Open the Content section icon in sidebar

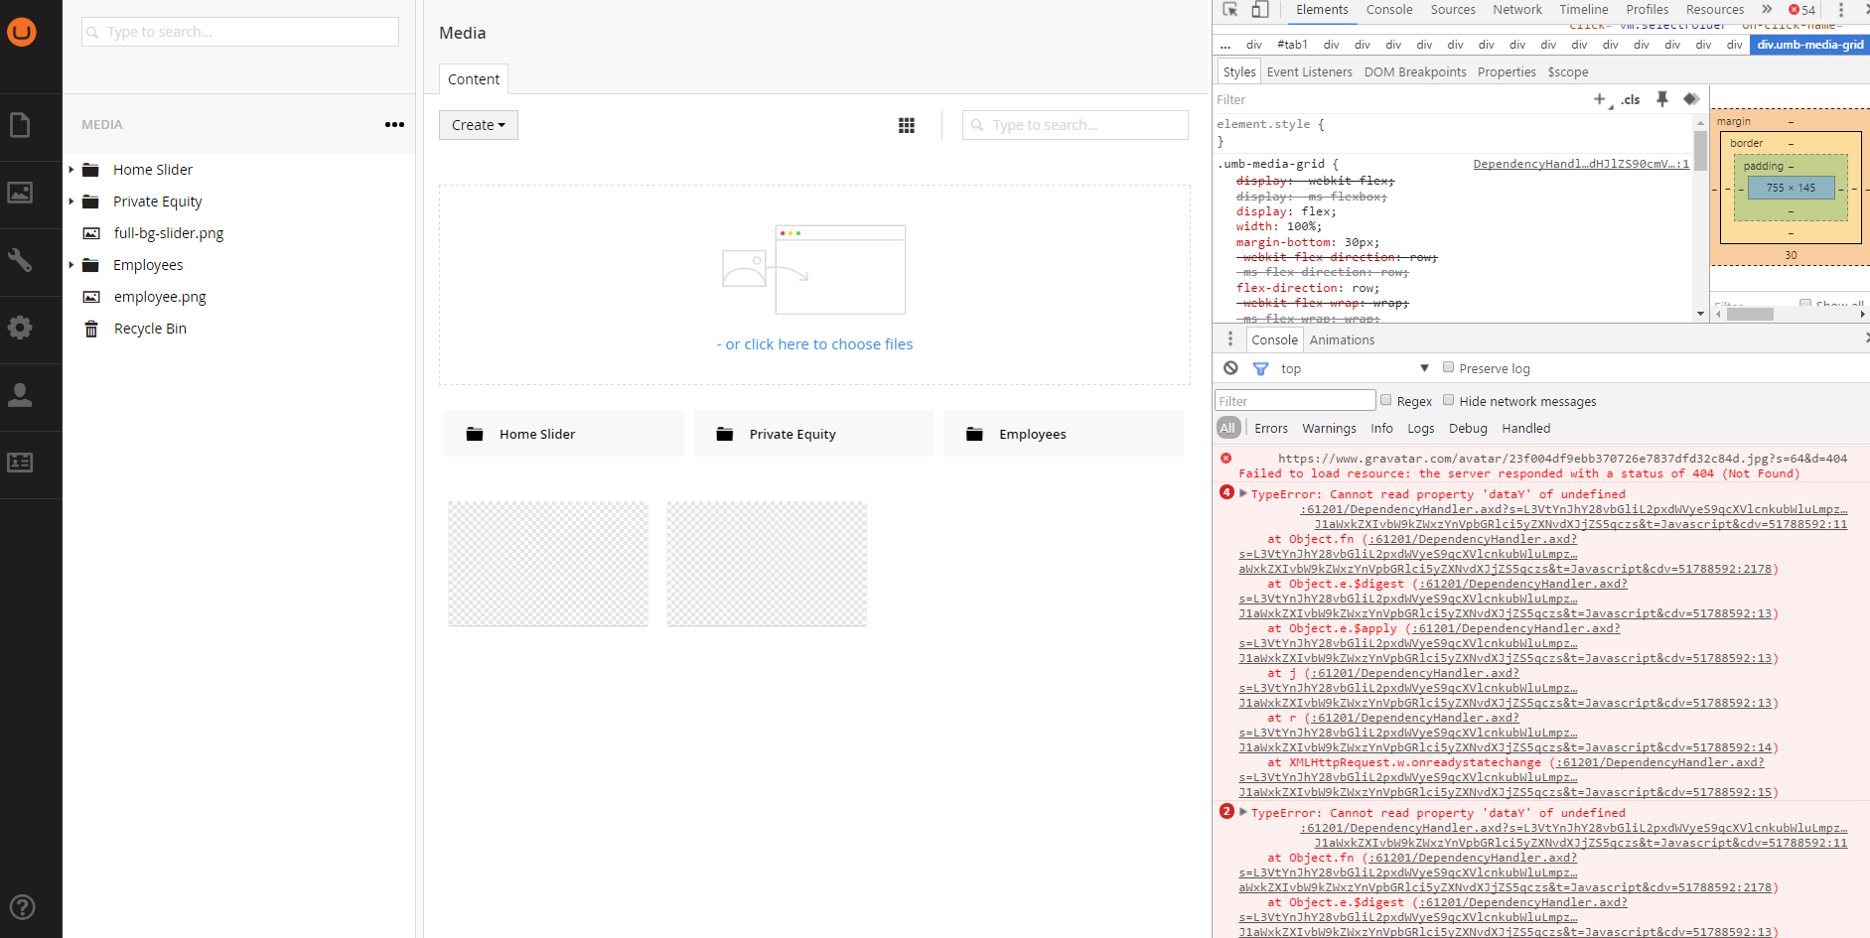(21, 125)
